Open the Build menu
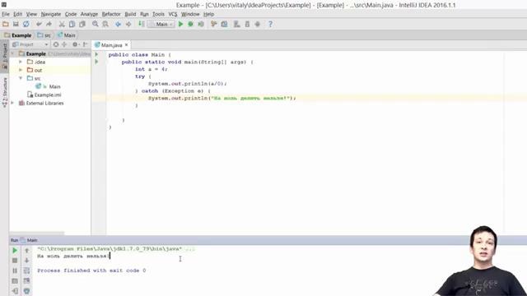This screenshot has width=527, height=296. tap(130, 14)
